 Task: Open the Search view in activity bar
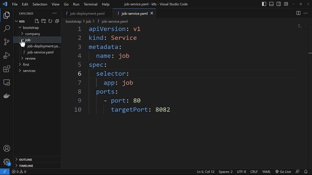pos(6,28)
